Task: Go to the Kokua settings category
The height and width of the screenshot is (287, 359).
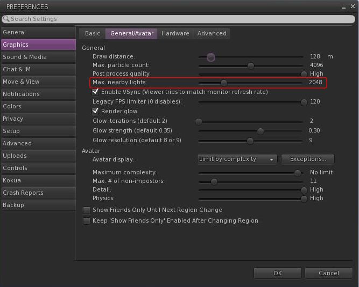Action: pyautogui.click(x=12, y=180)
